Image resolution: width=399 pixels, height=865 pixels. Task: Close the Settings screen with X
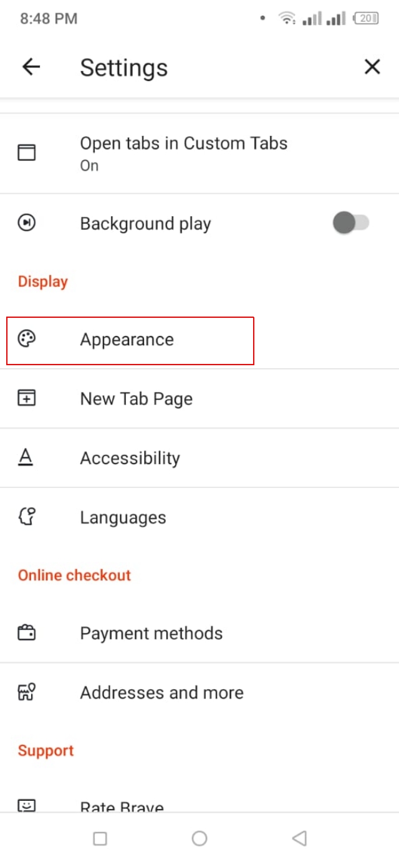pos(372,66)
